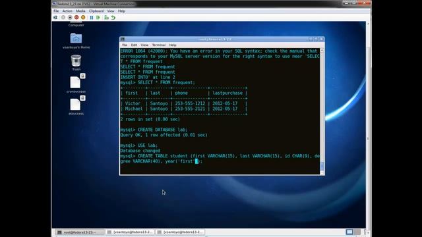Open the Action menu

point(67,11)
